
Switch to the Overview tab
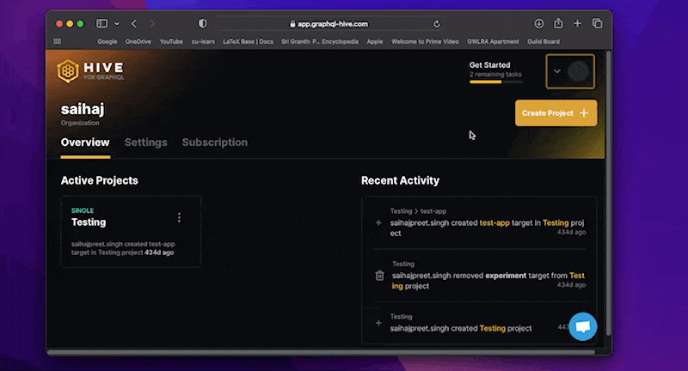click(85, 143)
